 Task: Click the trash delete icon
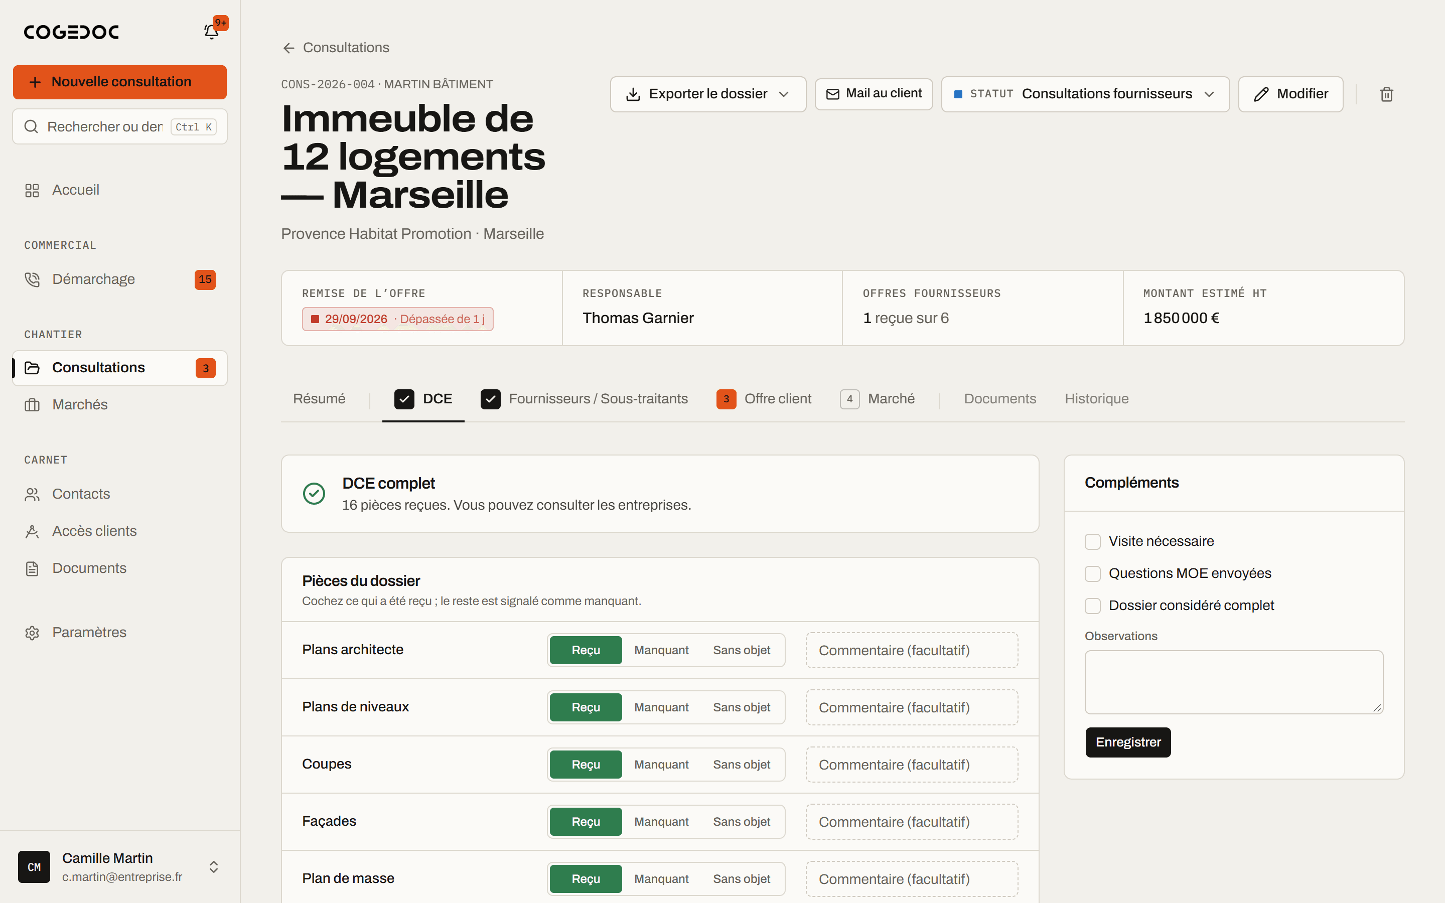pyautogui.click(x=1386, y=94)
